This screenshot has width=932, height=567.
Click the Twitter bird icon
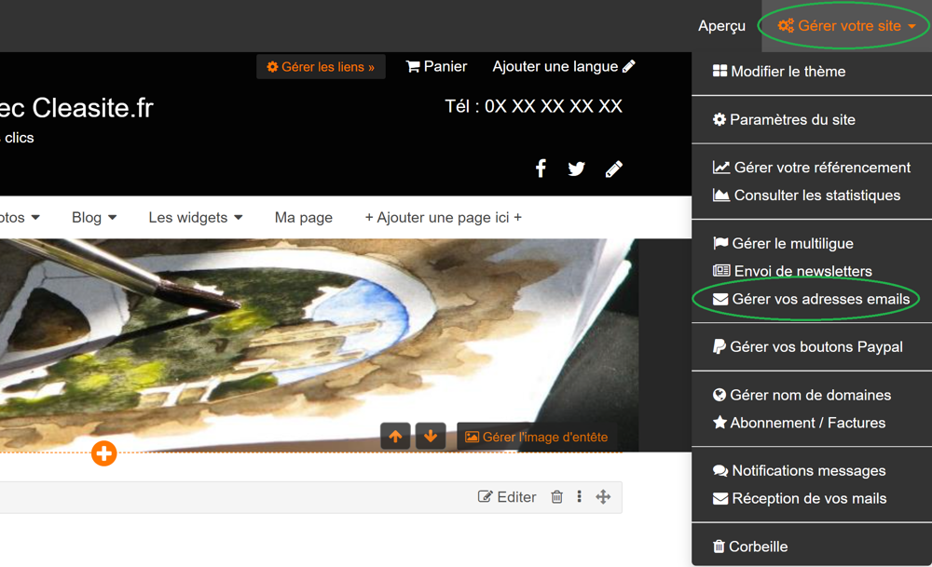(577, 169)
